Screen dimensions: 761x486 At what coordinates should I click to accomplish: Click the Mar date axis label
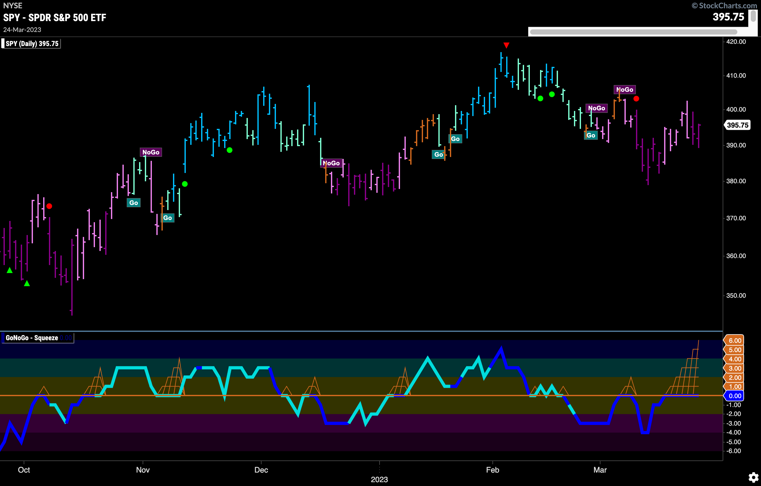click(600, 470)
